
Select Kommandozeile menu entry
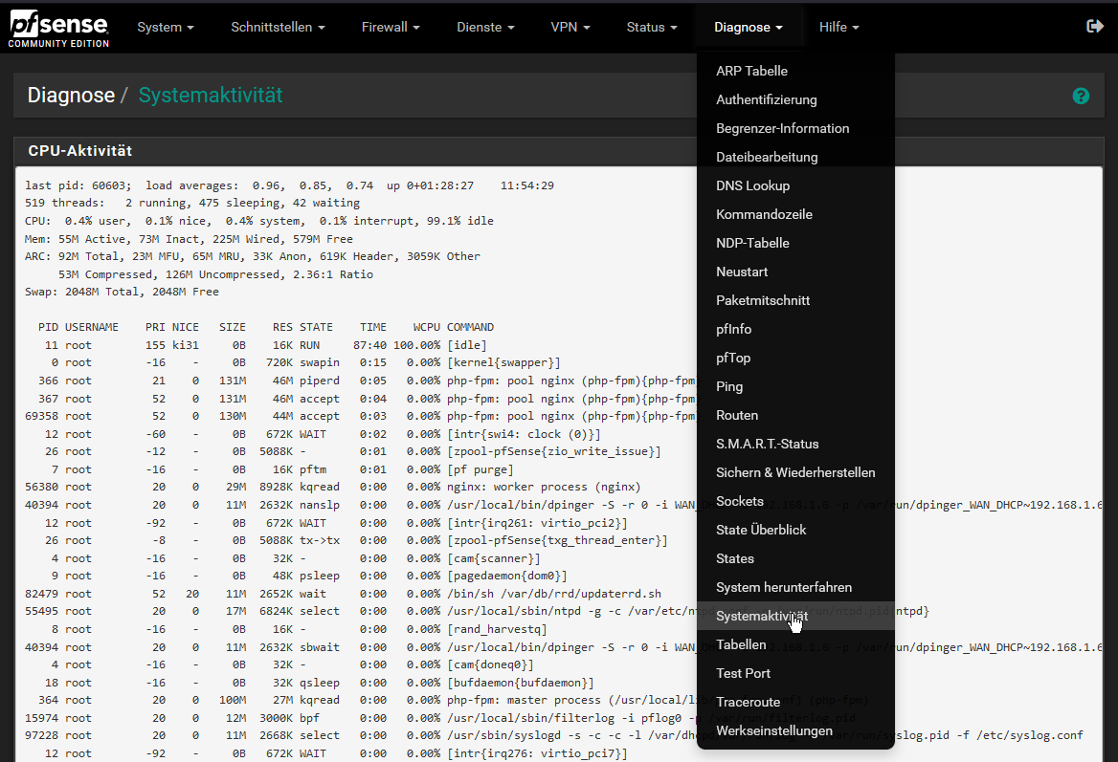coord(795,214)
